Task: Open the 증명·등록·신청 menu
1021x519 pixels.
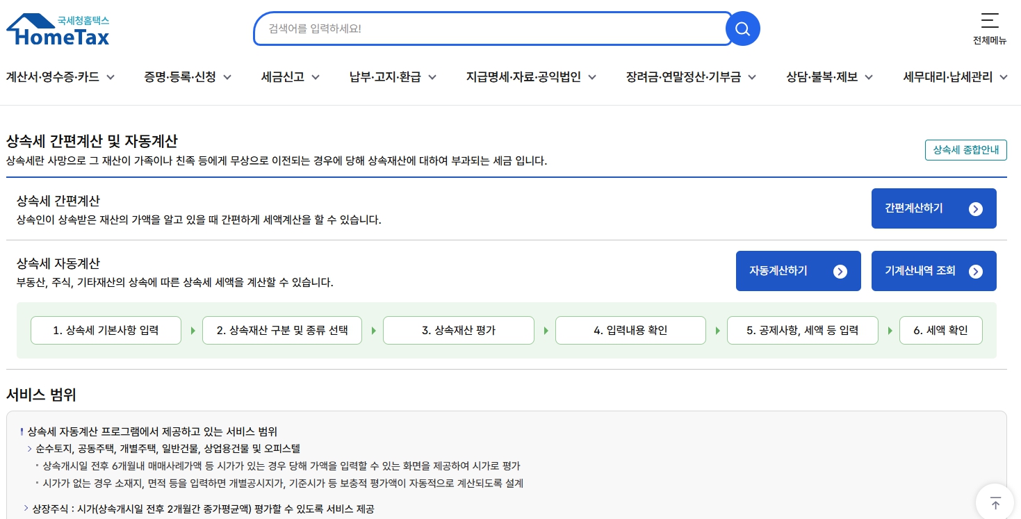Action: (x=180, y=77)
